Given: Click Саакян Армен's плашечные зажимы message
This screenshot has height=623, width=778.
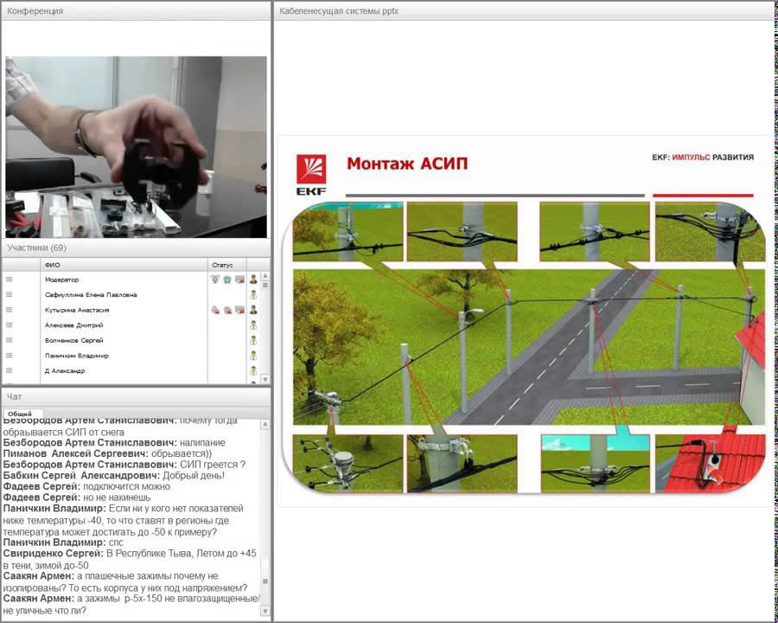Looking at the screenshot, I should [125, 581].
